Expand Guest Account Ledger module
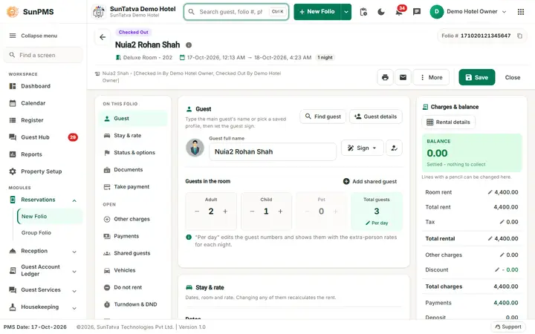This screenshot has height=334, width=535. [x=74, y=272]
